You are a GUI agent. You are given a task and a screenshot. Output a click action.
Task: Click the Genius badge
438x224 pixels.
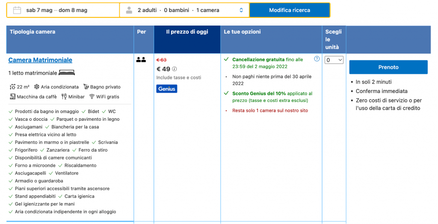point(166,89)
